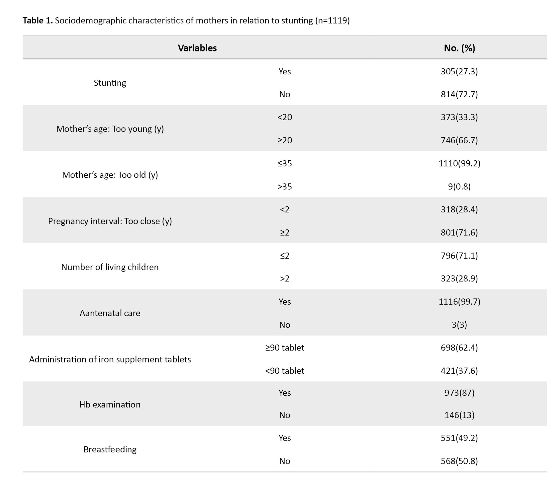Image resolution: width=560 pixels, height=478 pixels.
Task: Click the 323(28.9) value cell
Action: click(x=459, y=279)
